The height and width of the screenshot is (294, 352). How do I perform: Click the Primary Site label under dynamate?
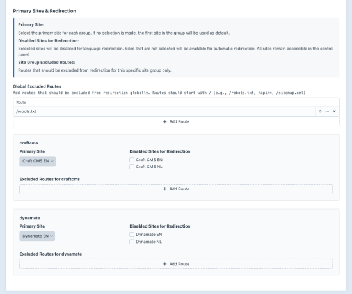pyautogui.click(x=32, y=226)
